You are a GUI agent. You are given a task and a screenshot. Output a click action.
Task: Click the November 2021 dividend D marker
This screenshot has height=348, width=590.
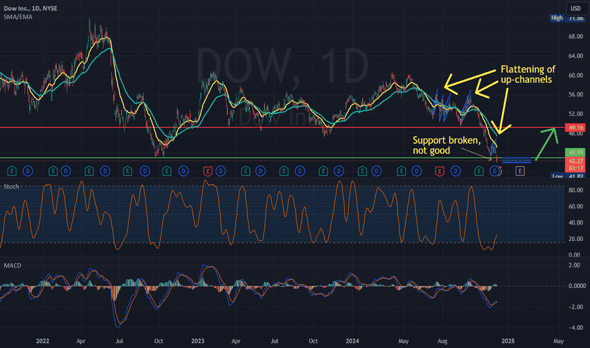(28, 171)
